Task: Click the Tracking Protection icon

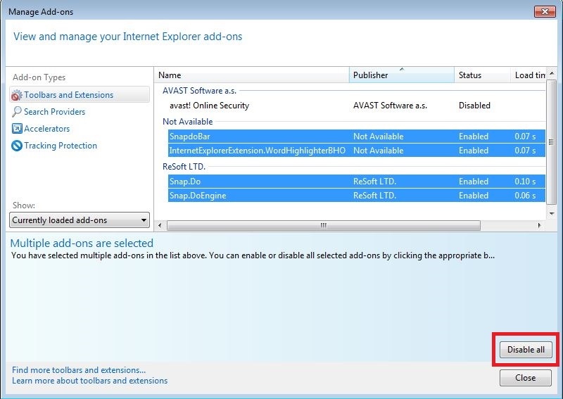Action: [17, 146]
